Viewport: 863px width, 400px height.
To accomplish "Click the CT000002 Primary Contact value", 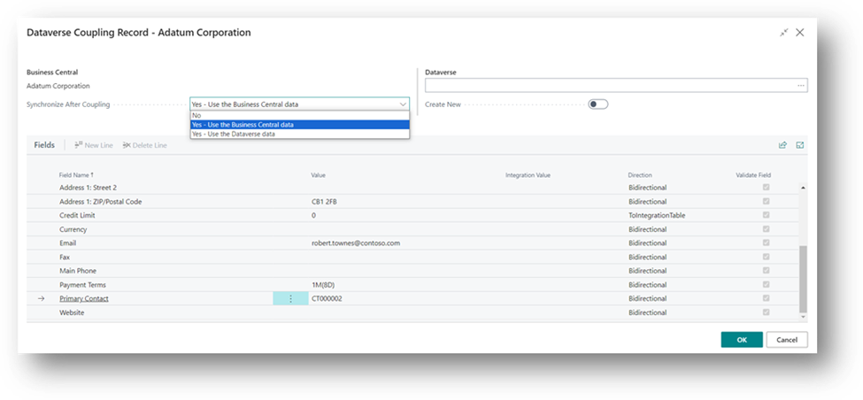I will (327, 299).
